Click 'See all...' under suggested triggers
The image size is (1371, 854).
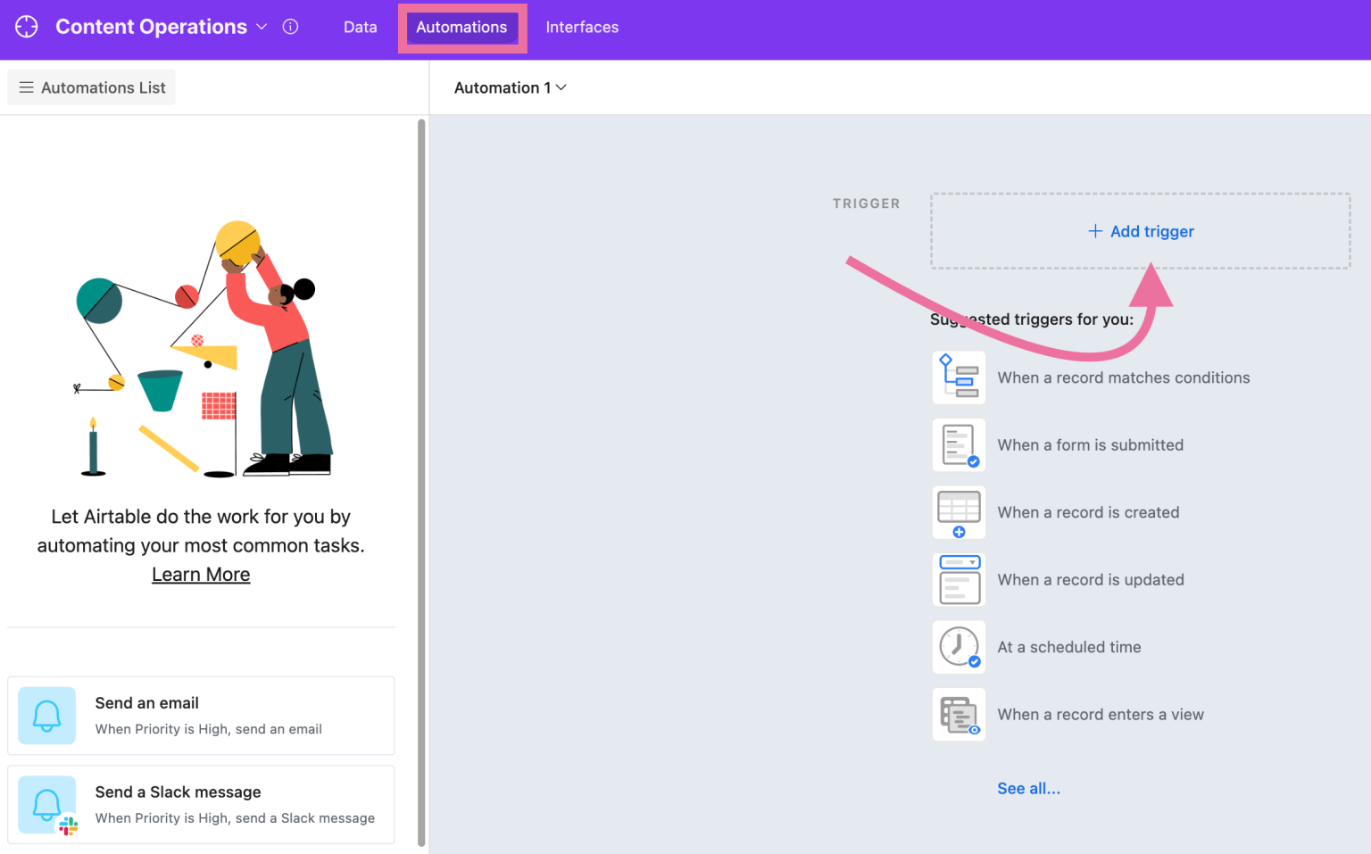(1028, 788)
